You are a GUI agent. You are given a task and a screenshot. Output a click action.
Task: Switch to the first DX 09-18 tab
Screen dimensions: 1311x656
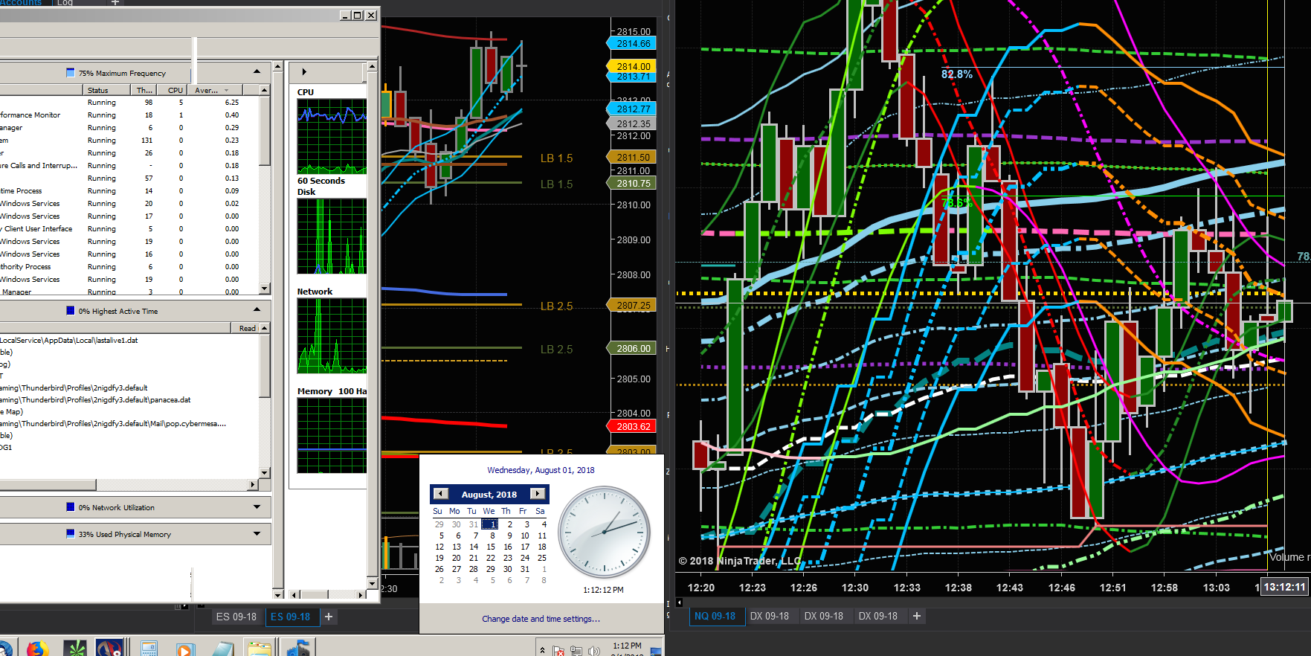click(770, 616)
